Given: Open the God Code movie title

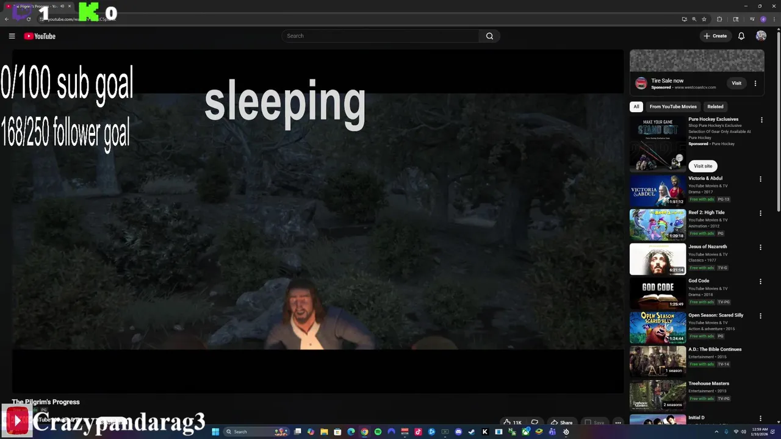Looking at the screenshot, I should pyautogui.click(x=699, y=280).
